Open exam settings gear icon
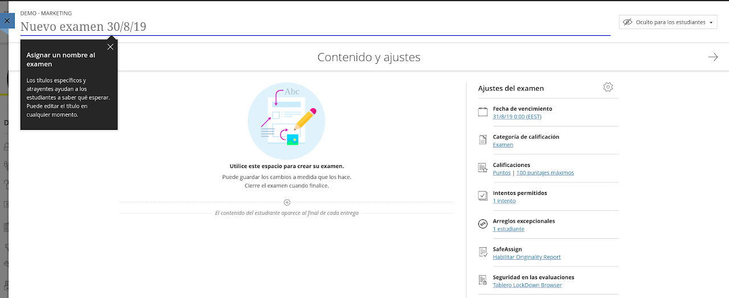 click(x=608, y=87)
